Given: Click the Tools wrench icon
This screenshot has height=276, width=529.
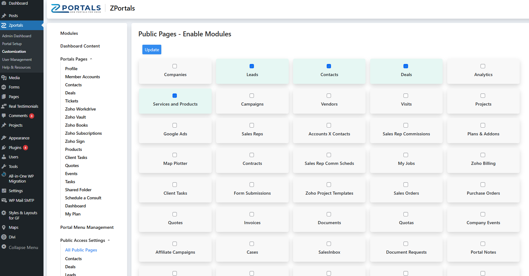Looking at the screenshot, I should 4,167.
